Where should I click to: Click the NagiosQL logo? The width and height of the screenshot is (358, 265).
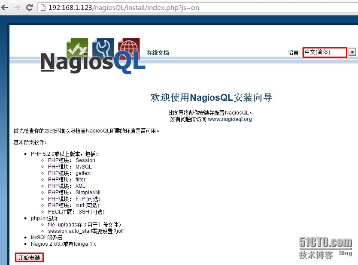[93, 56]
